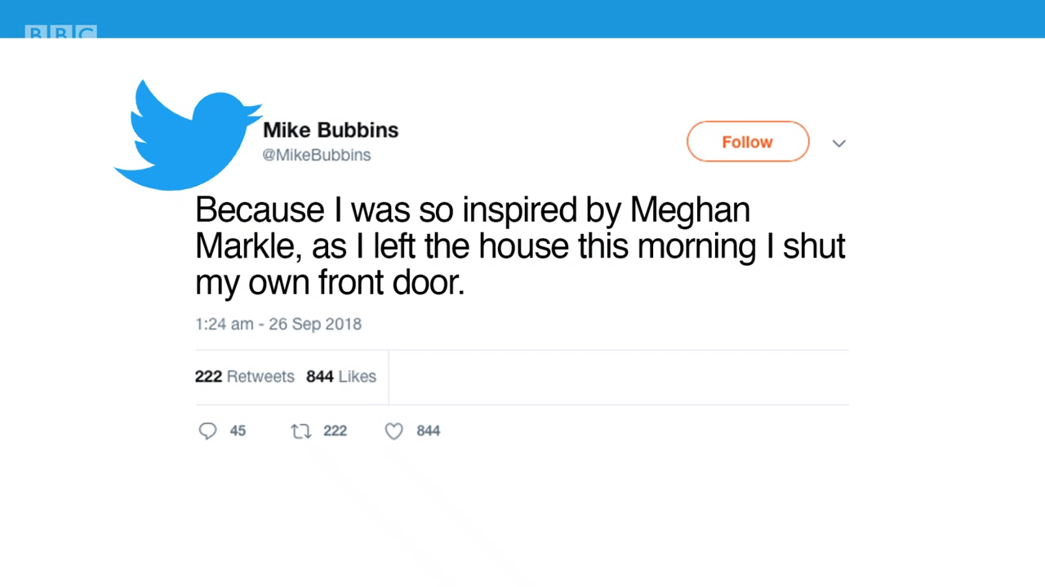Click the 844 count beside the heart icon

pos(429,430)
